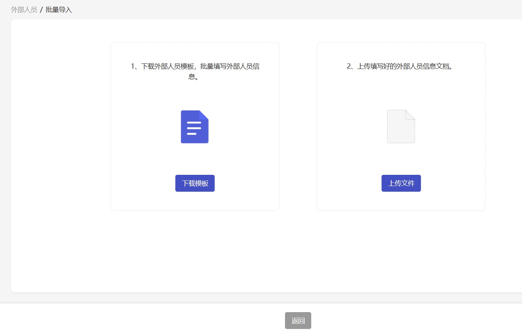Select the step 1 下载外部人员模板 instruction text

[x=195, y=71]
